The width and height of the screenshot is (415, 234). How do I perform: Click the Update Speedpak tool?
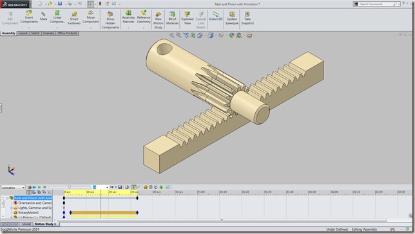pos(232,18)
